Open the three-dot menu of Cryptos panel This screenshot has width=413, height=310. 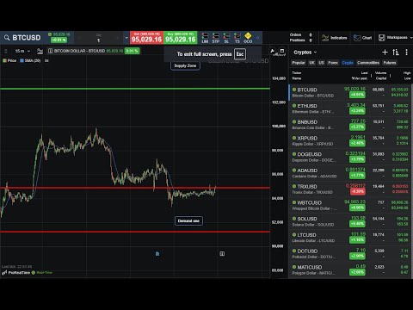pos(406,53)
